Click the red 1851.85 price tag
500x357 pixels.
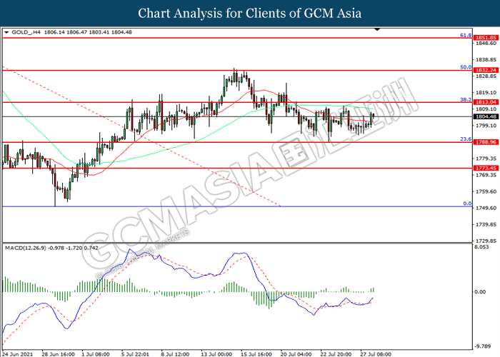486,38
